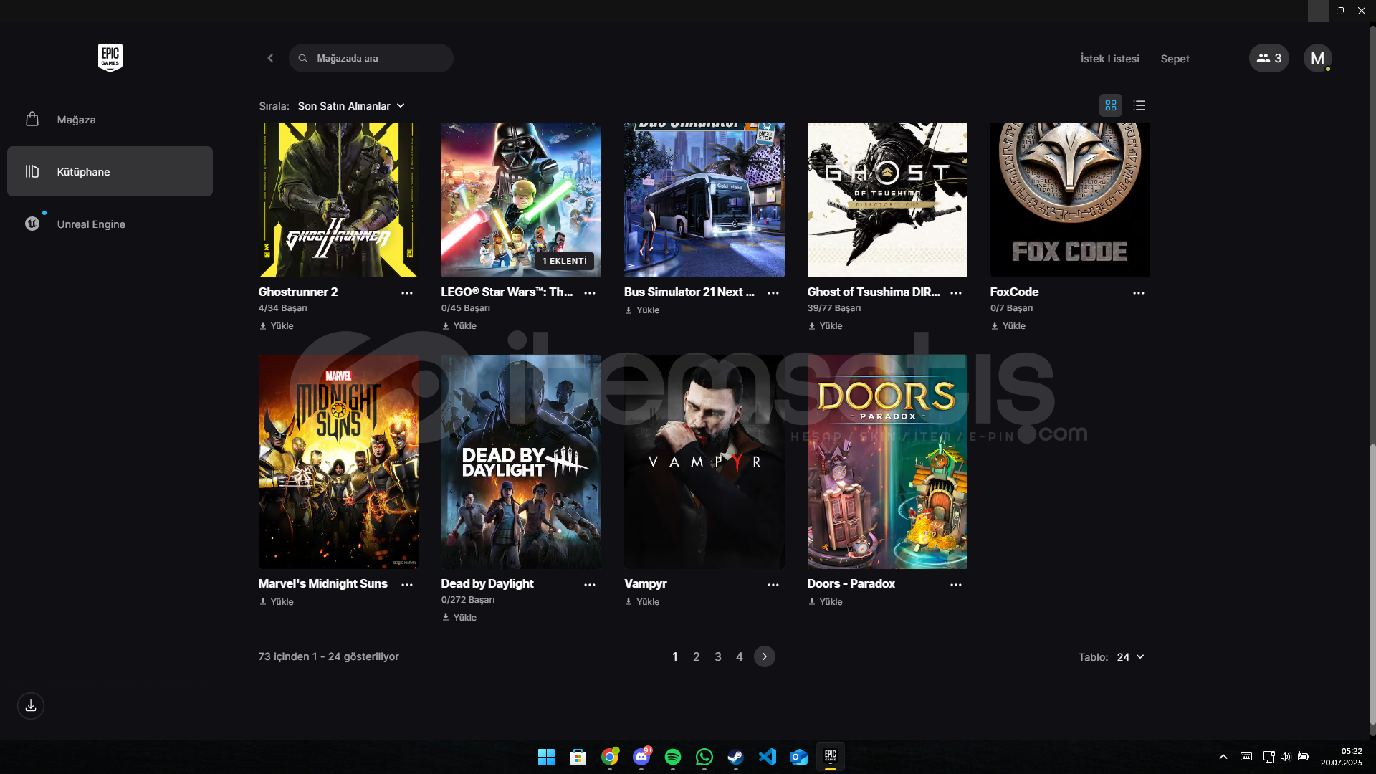Click Yükle under Ghost of Tsushima
Screen dimensions: 1376x774
click(x=825, y=325)
